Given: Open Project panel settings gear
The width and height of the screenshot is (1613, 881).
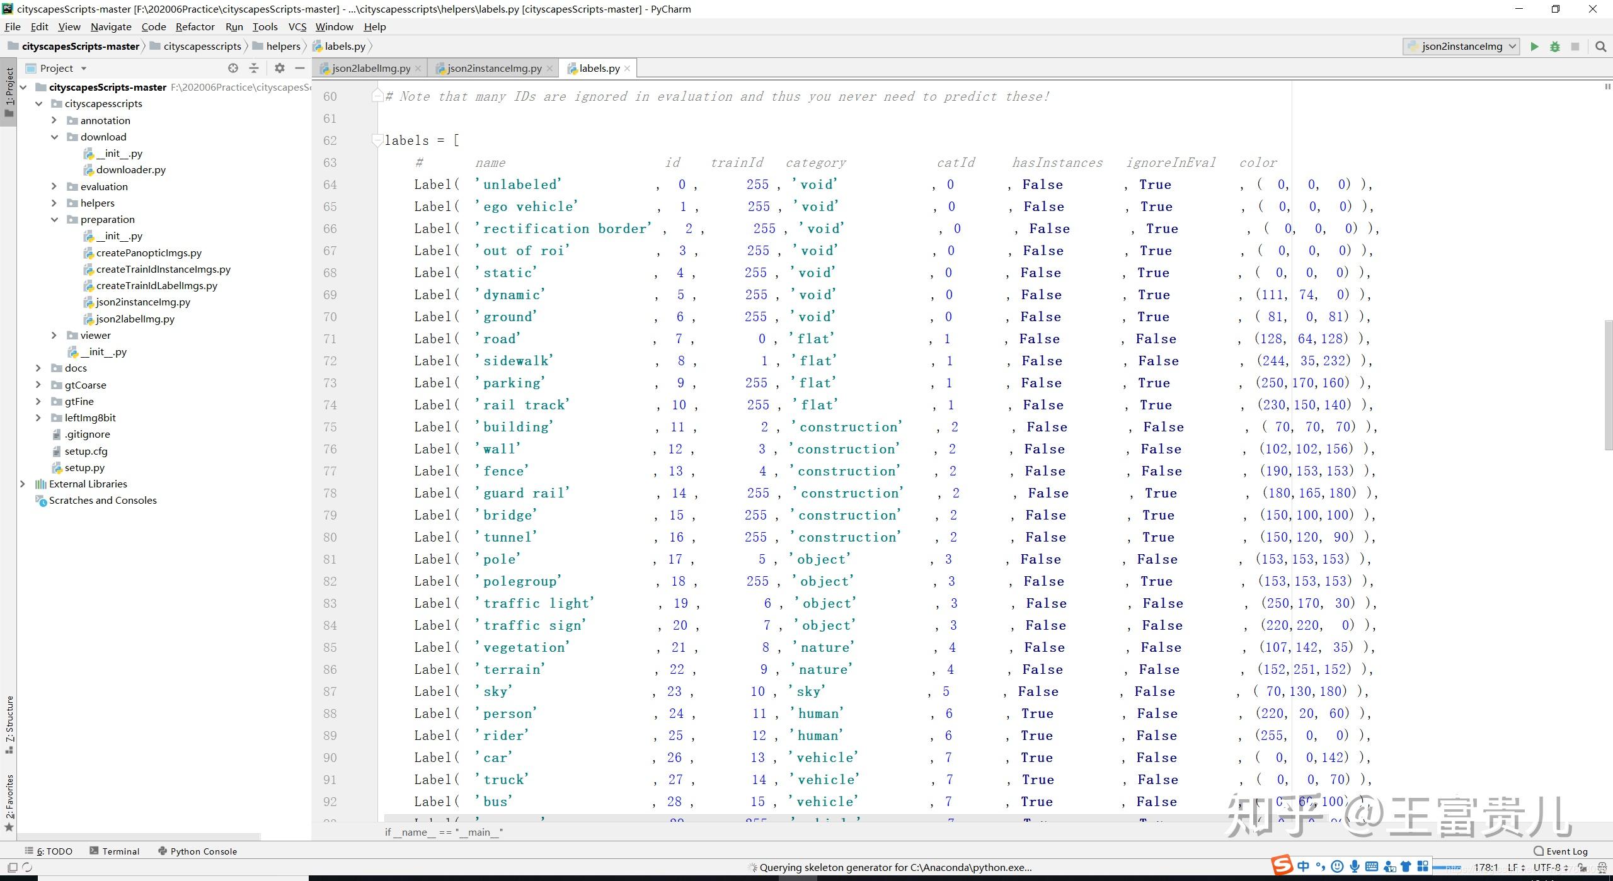Looking at the screenshot, I should click(x=280, y=68).
